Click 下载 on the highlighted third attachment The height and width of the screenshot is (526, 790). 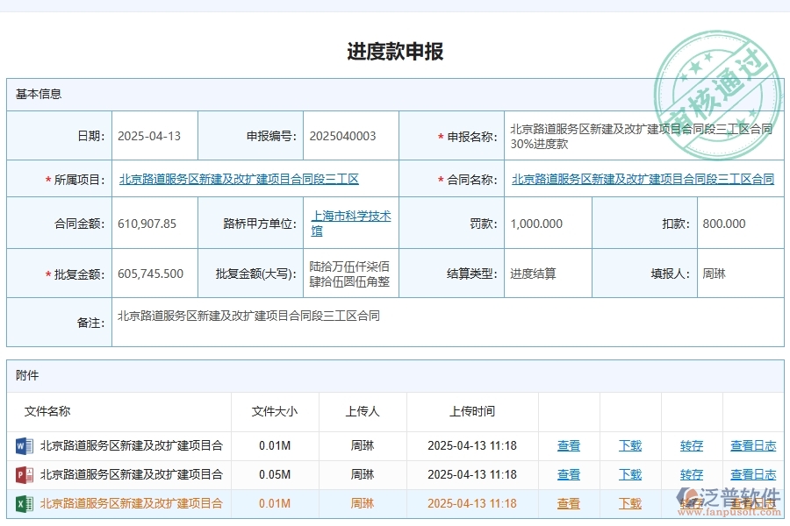[x=630, y=503]
